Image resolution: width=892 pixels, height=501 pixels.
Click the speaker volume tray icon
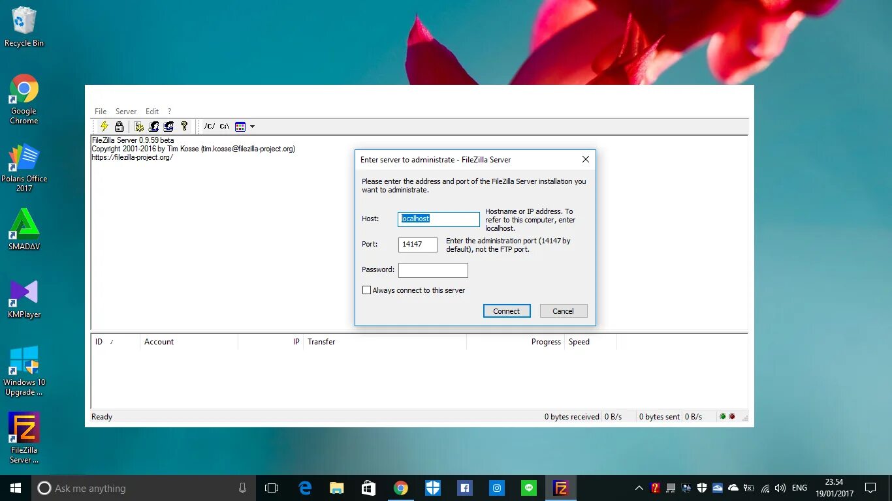tap(780, 488)
